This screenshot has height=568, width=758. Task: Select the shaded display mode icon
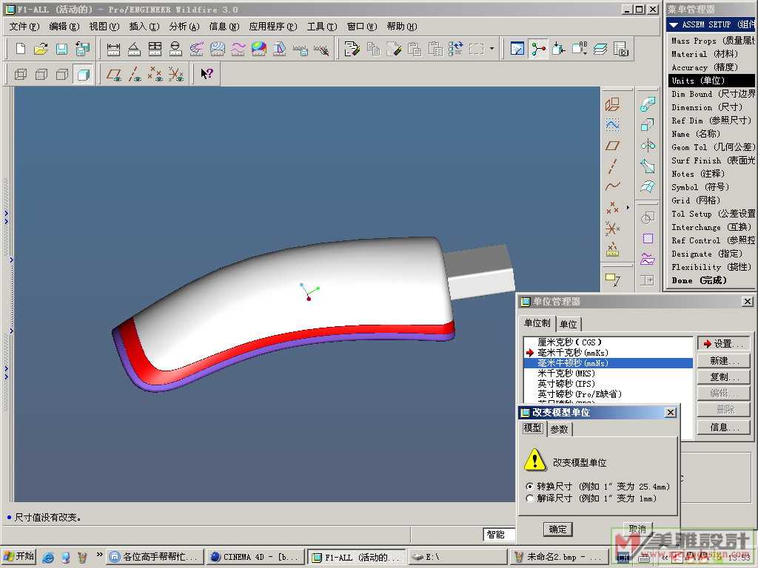click(84, 74)
